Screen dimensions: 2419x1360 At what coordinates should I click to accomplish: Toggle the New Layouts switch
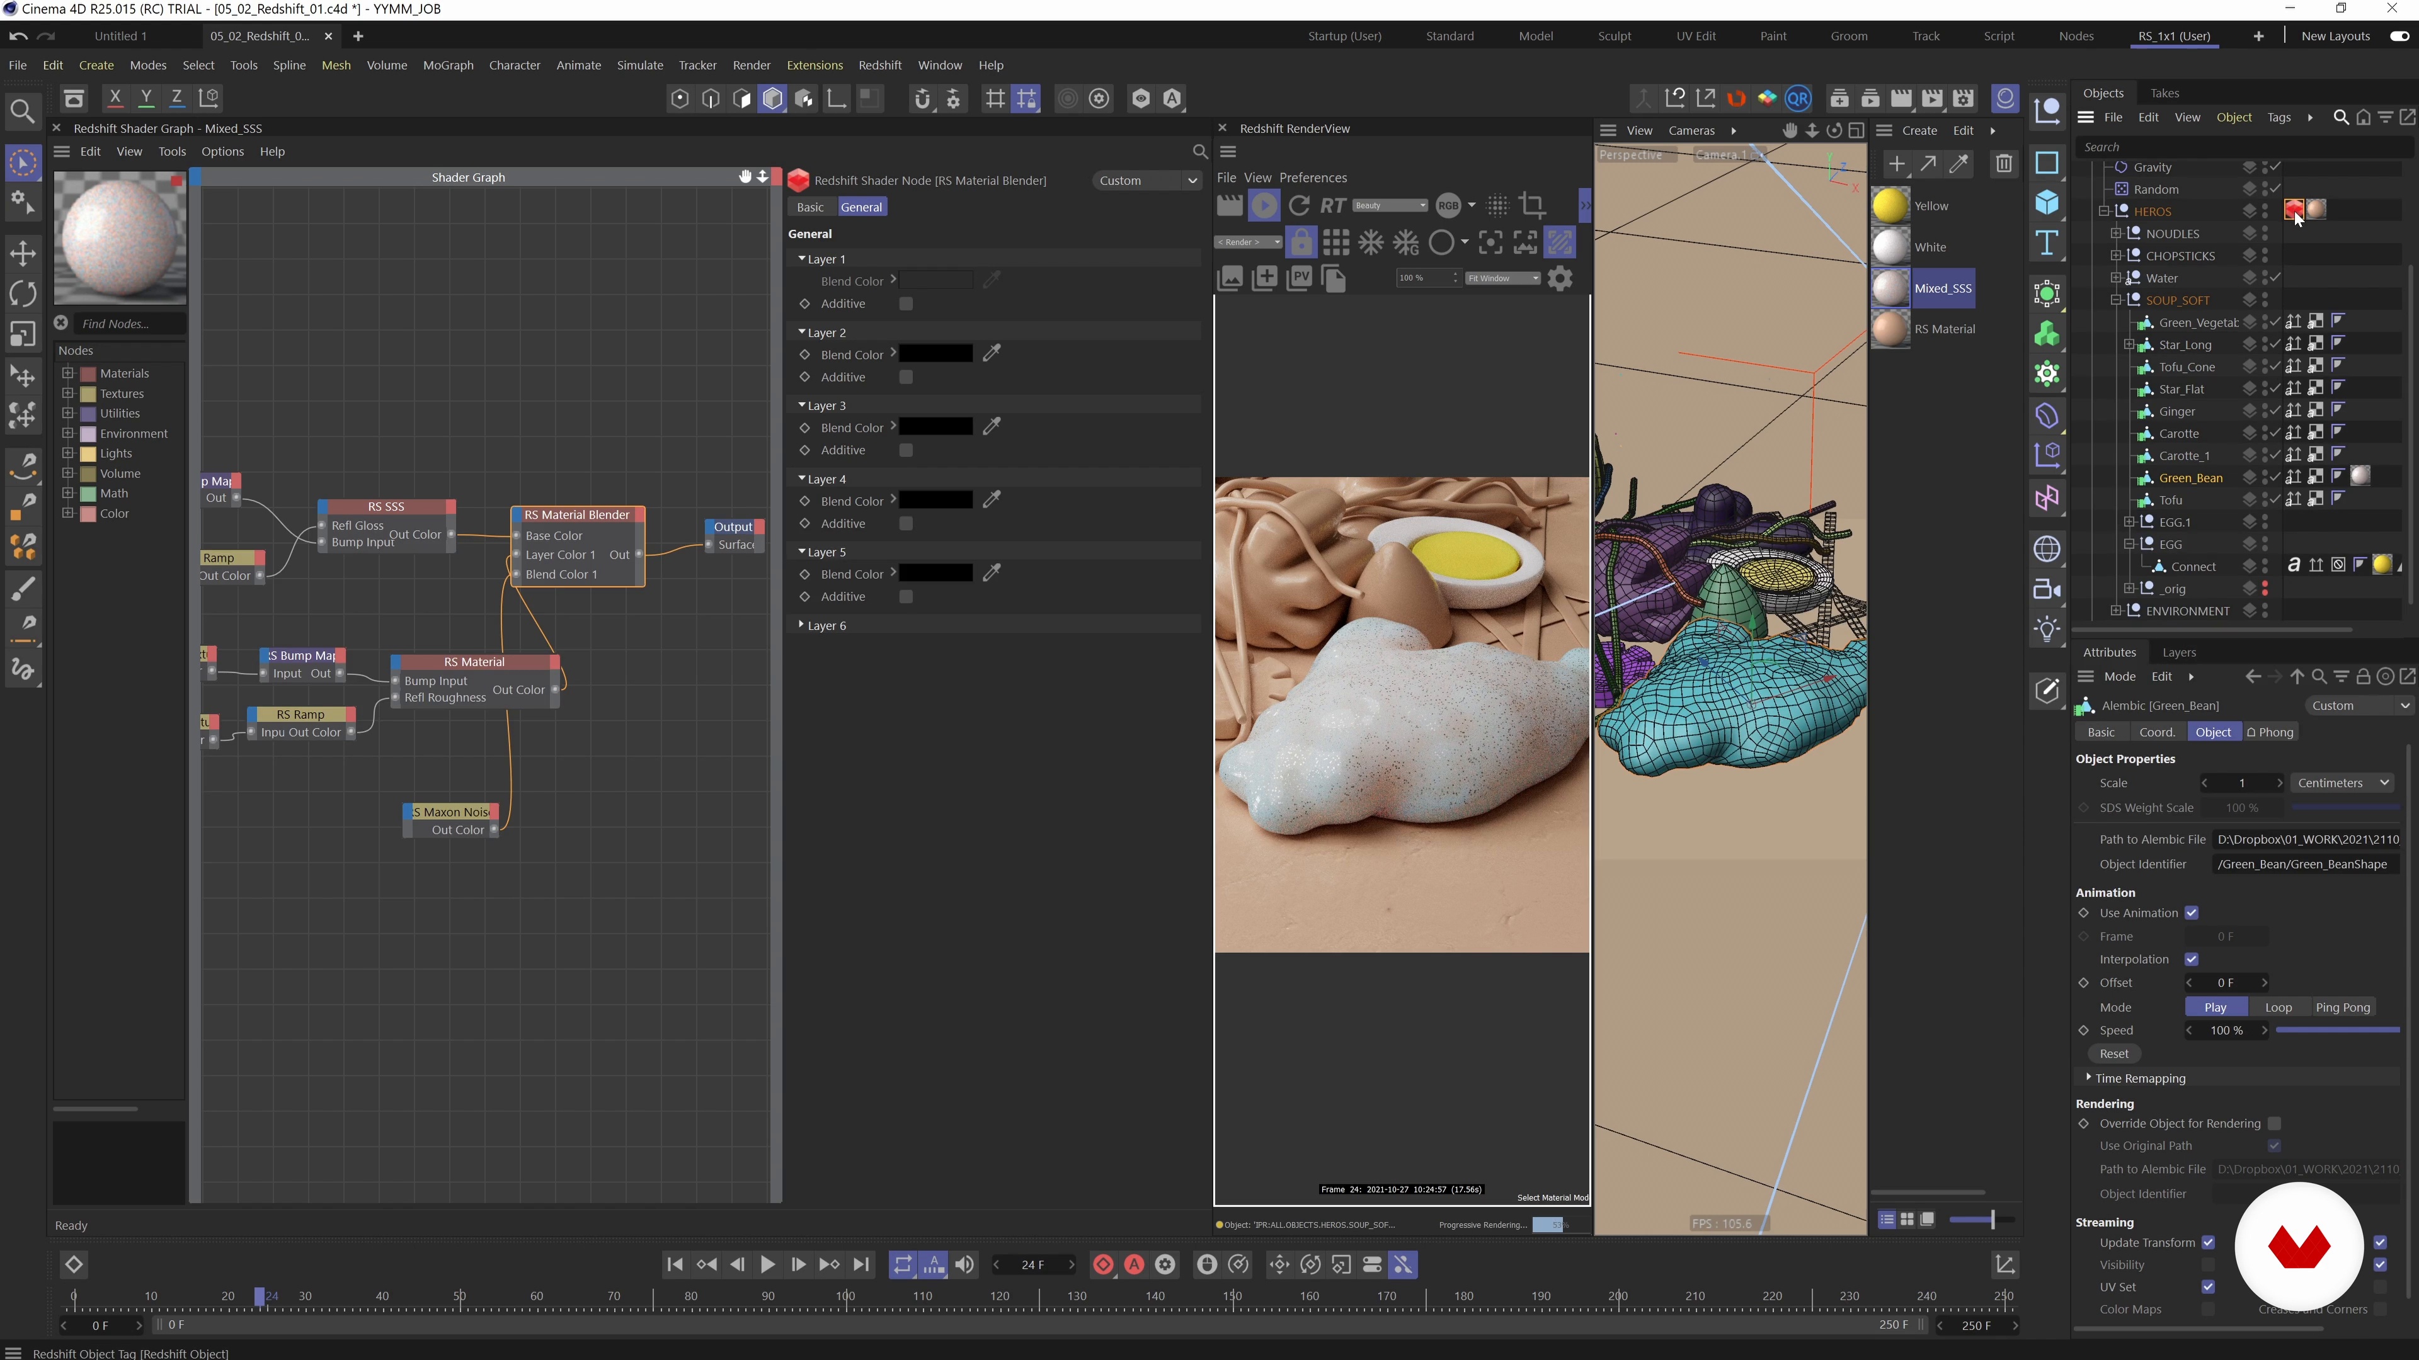[x=2399, y=37]
